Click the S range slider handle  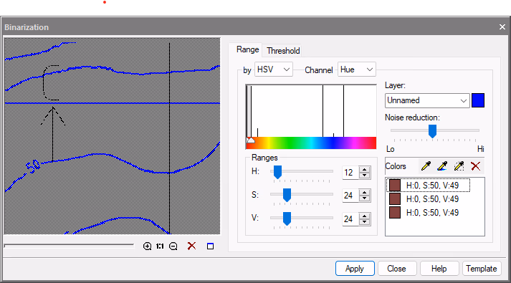tap(287, 195)
